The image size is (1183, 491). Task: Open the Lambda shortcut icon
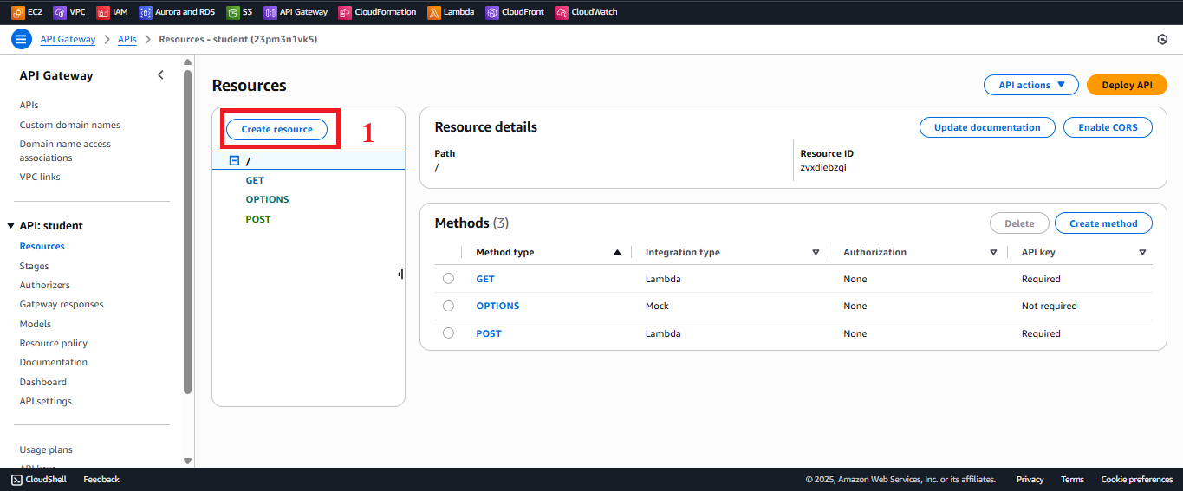(x=433, y=12)
